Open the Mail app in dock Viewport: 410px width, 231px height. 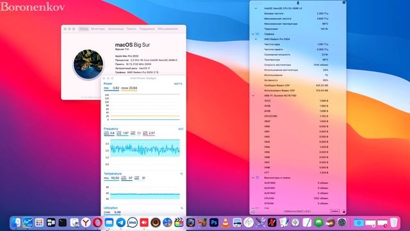[x=109, y=223]
